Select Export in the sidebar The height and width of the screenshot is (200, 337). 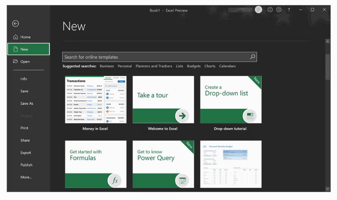26,153
